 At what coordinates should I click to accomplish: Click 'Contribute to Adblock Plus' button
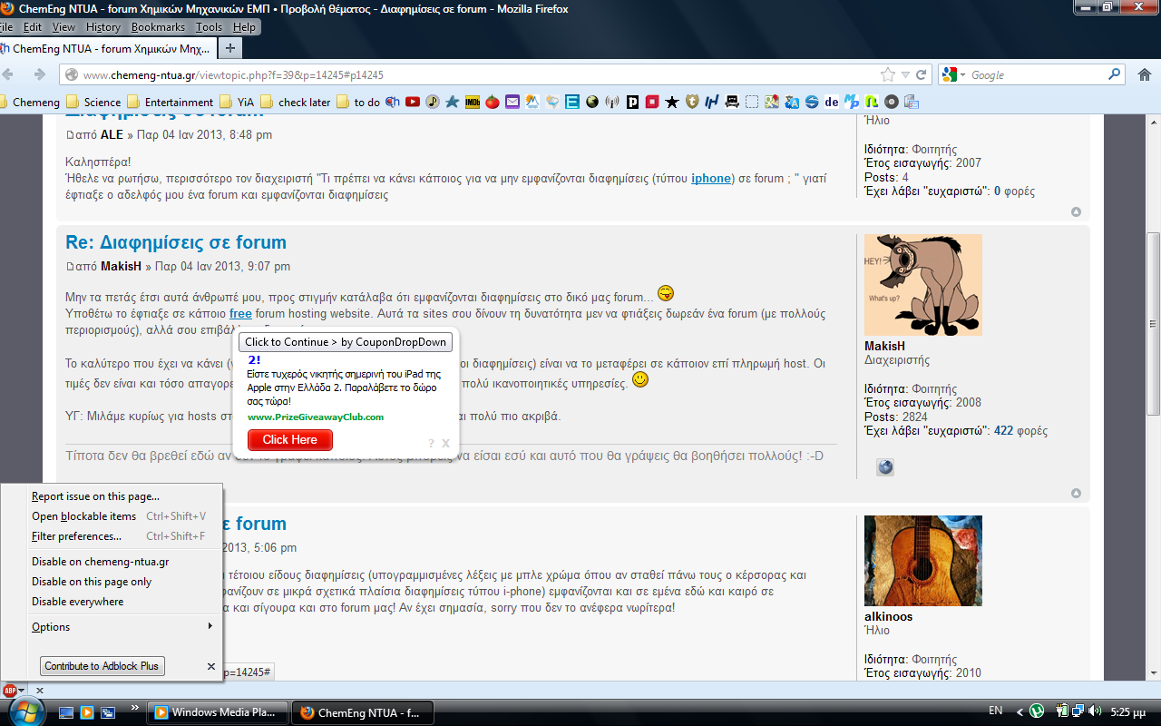(102, 666)
